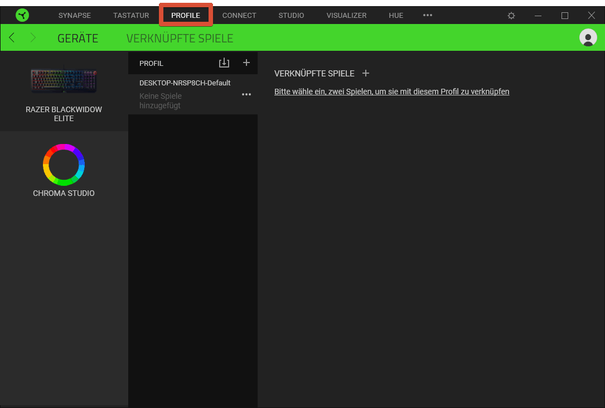Click the RAZER BLACKWIDOW ELITE label
This screenshot has width=605, height=408.
pos(64,114)
